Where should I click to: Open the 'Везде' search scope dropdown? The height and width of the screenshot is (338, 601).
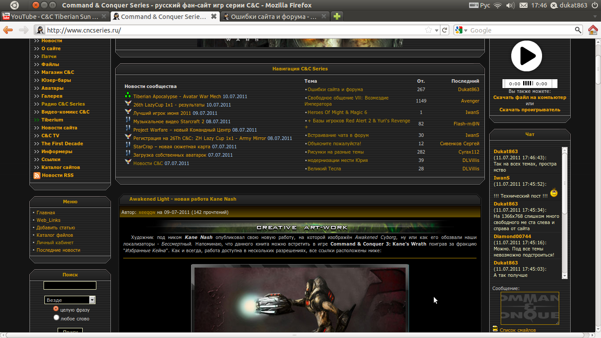pyautogui.click(x=70, y=300)
